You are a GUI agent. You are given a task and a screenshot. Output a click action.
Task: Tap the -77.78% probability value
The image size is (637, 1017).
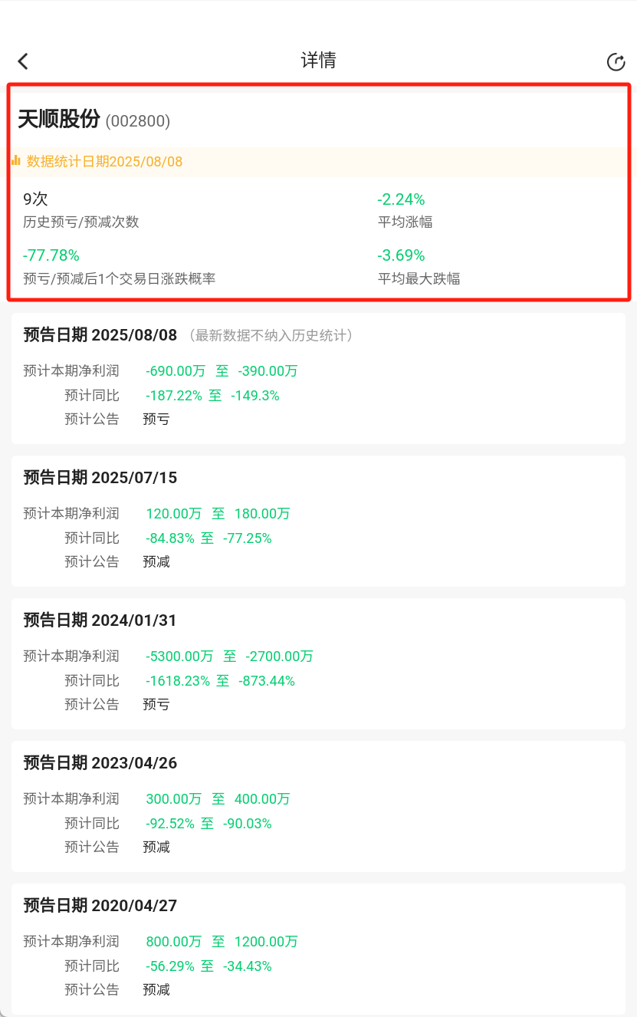tap(51, 255)
